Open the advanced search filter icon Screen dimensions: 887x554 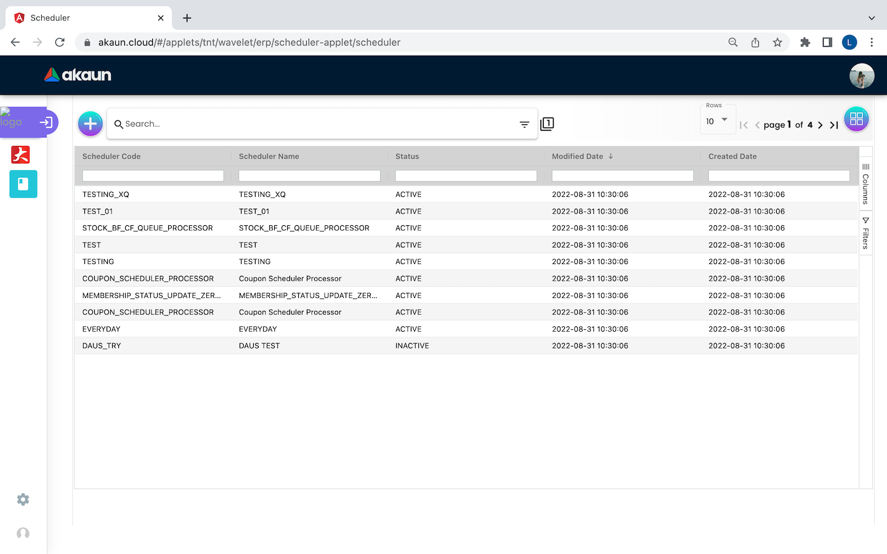coord(524,124)
